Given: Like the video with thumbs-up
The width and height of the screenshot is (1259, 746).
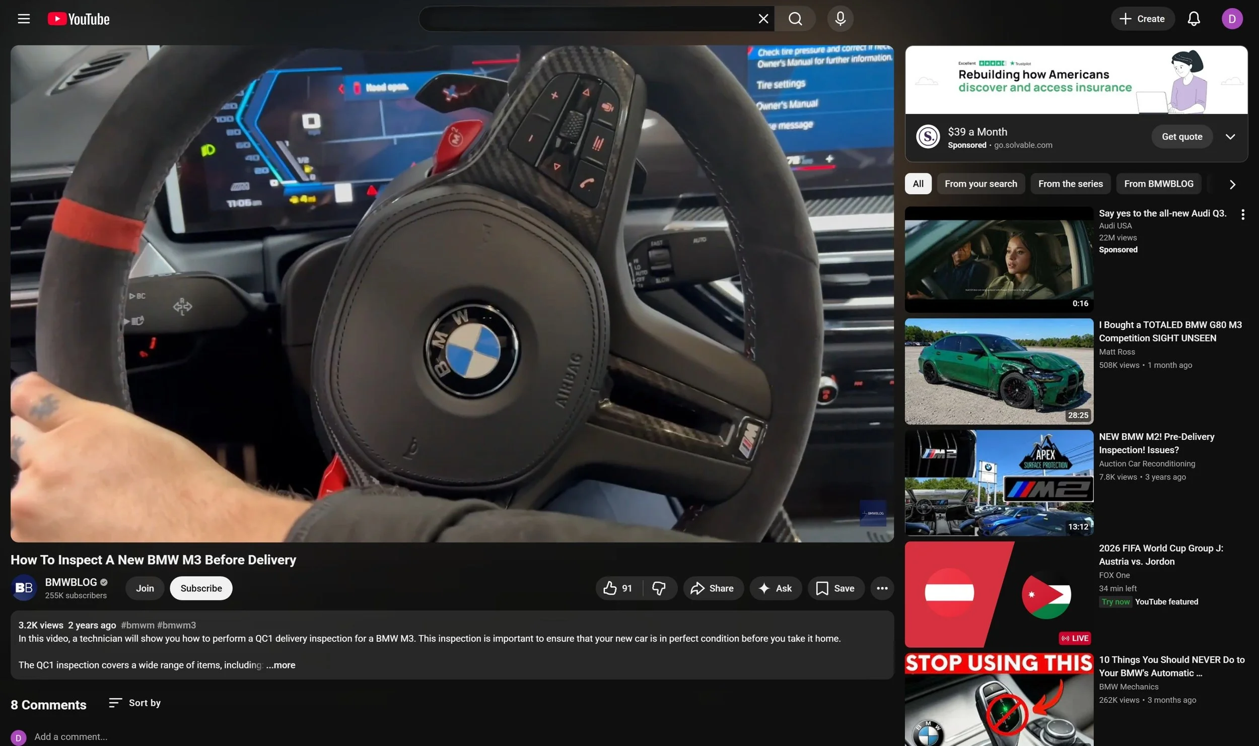Looking at the screenshot, I should click(619, 588).
